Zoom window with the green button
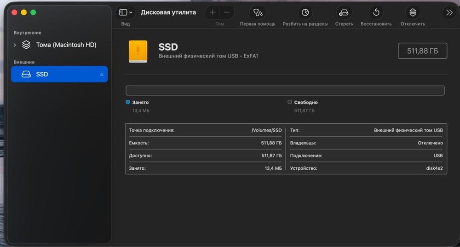Viewport: 460px width, 247px height. click(33, 12)
